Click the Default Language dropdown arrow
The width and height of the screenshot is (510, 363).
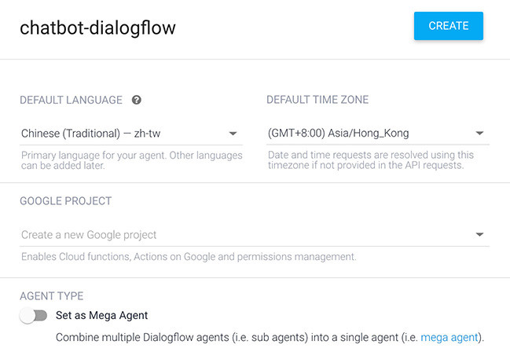233,134
